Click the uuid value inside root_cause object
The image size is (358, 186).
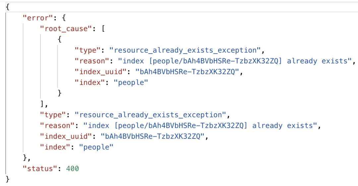point(187,72)
